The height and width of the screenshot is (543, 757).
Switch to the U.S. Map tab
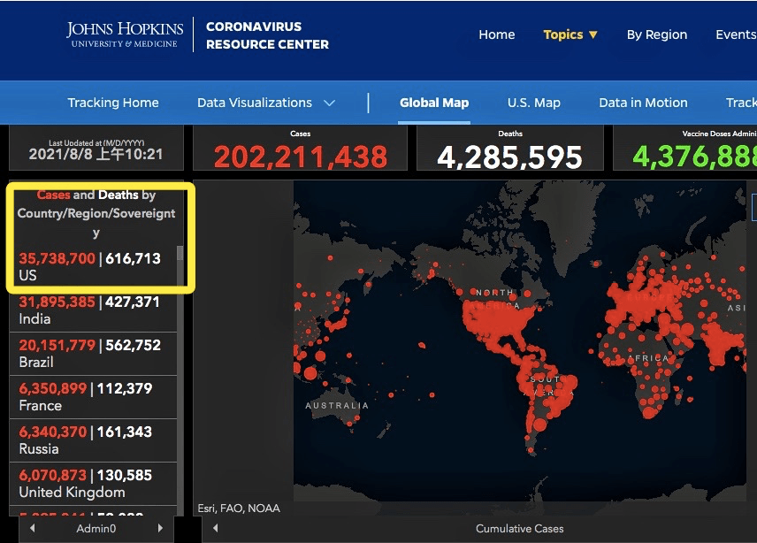pyautogui.click(x=533, y=102)
